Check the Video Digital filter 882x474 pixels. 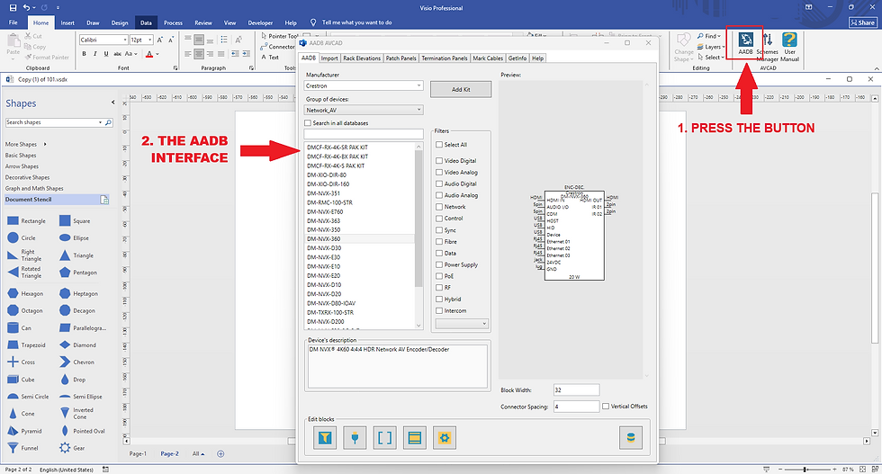pyautogui.click(x=439, y=161)
